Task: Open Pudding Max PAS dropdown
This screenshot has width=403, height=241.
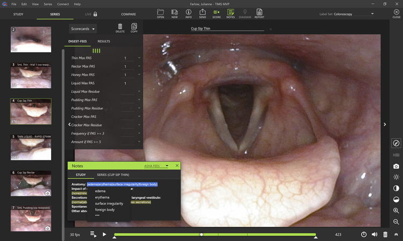Action: click(x=139, y=100)
